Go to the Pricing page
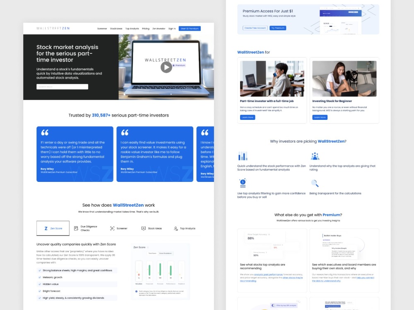Viewport: 414px width, 310px height. pyautogui.click(x=145, y=29)
